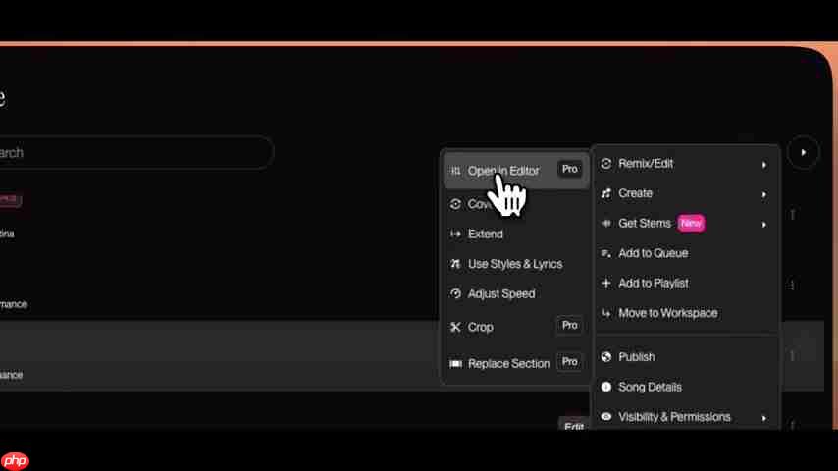Open the Remix/Edit menu entry

(686, 164)
